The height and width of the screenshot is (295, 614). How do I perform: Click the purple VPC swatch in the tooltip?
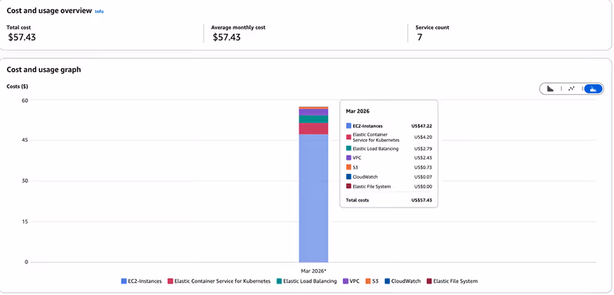pyautogui.click(x=348, y=158)
